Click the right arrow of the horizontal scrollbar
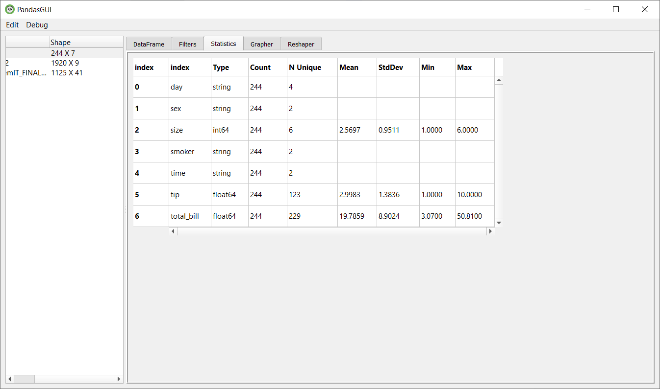 (490, 231)
